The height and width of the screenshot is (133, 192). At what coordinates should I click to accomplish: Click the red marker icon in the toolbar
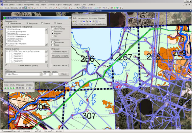click(x=69, y=8)
